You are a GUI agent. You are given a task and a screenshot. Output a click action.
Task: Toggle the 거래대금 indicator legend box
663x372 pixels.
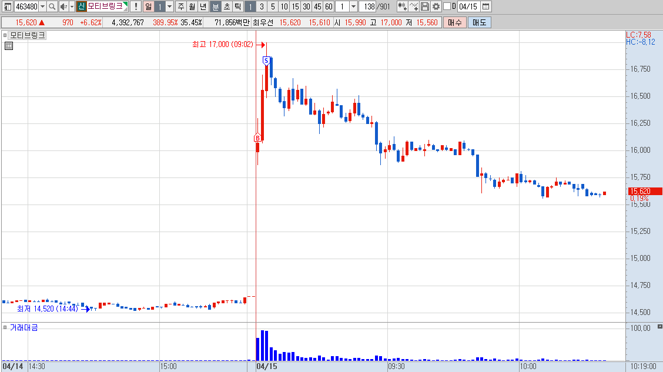click(5, 327)
